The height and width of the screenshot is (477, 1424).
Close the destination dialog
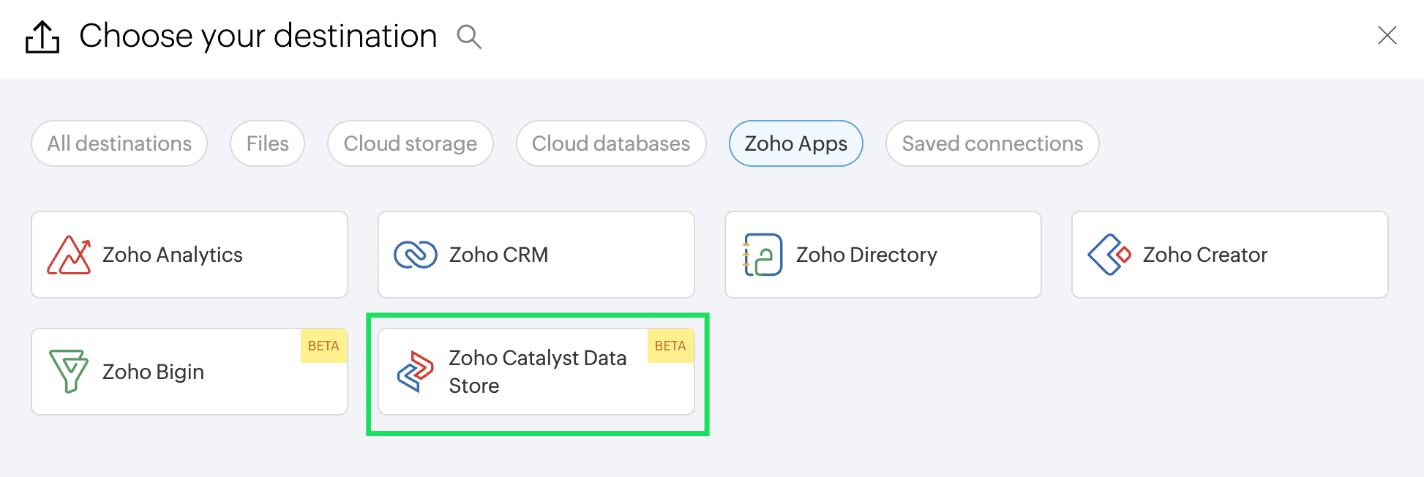pyautogui.click(x=1387, y=35)
